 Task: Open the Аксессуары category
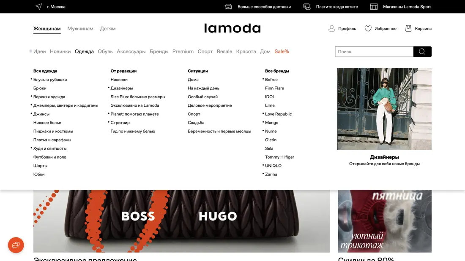[x=131, y=51]
